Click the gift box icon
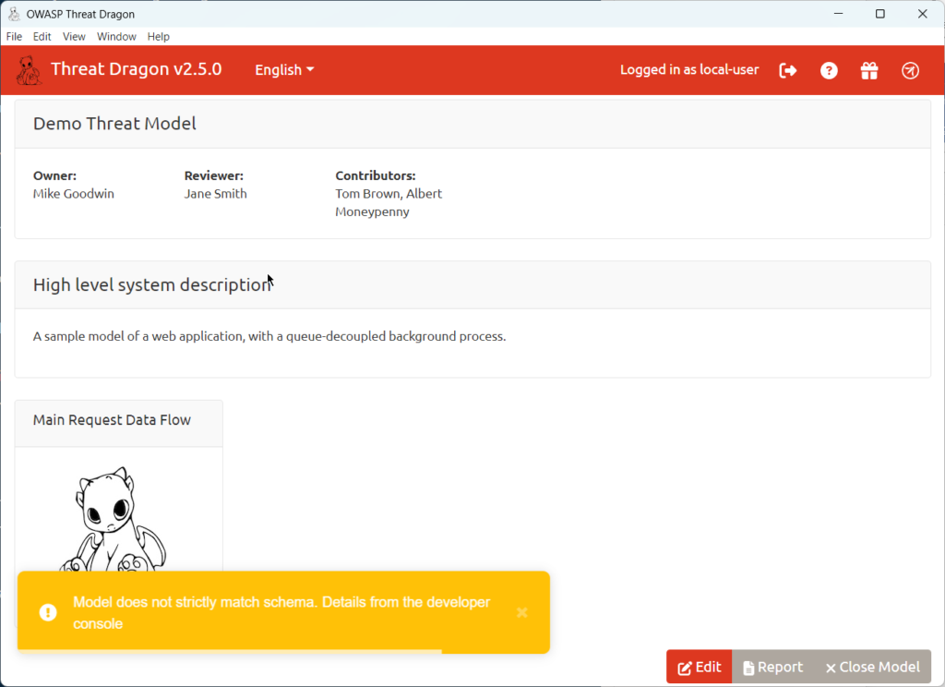This screenshot has height=687, width=945. 869,70
